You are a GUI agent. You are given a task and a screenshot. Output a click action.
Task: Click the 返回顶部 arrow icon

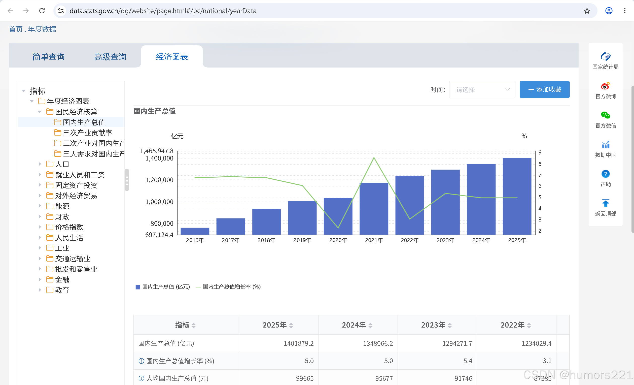point(605,203)
